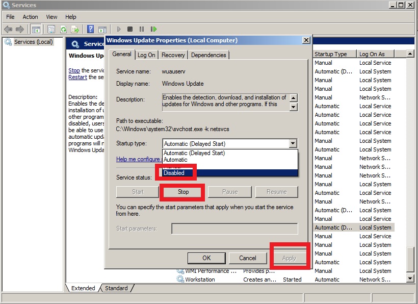This screenshot has height=304, width=418.
Task: Select Services (Local) tree node
Action: [33, 42]
